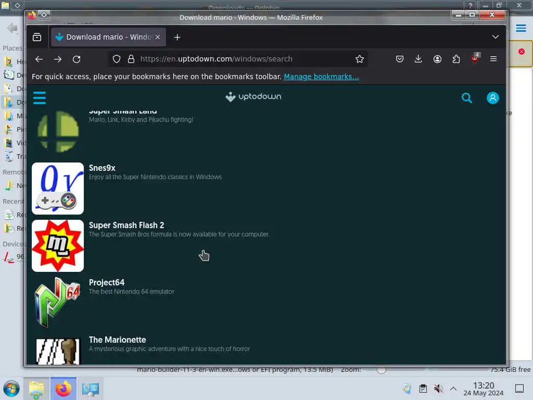The height and width of the screenshot is (400, 533).
Task: Click the Dolphin back arrow
Action: tap(12, 28)
